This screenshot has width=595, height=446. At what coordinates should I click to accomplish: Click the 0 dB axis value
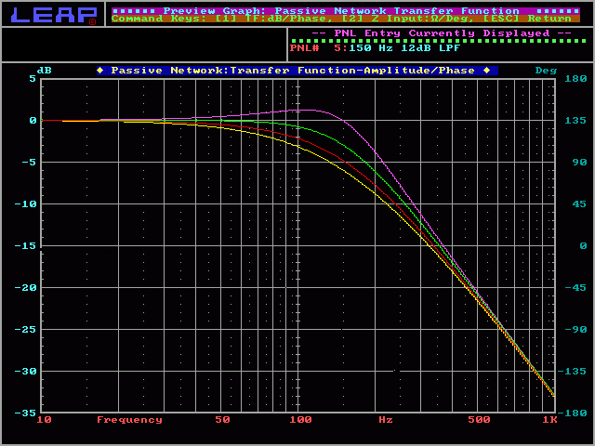(x=33, y=121)
